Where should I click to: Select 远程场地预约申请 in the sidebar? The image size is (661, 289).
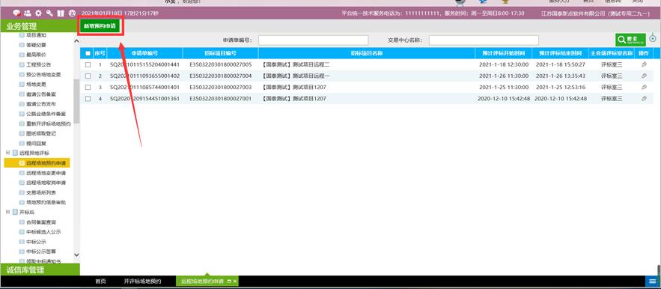click(46, 163)
